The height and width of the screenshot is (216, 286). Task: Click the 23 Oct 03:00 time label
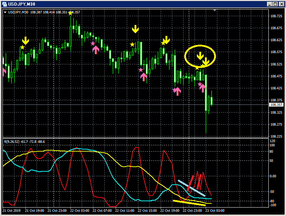pos(215,210)
